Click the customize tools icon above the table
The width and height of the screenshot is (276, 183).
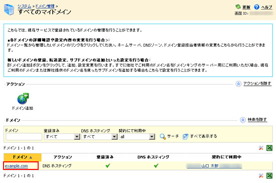(x=261, y=148)
